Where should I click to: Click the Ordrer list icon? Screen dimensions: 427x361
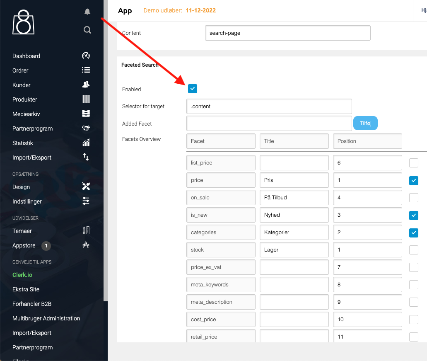[x=86, y=70]
